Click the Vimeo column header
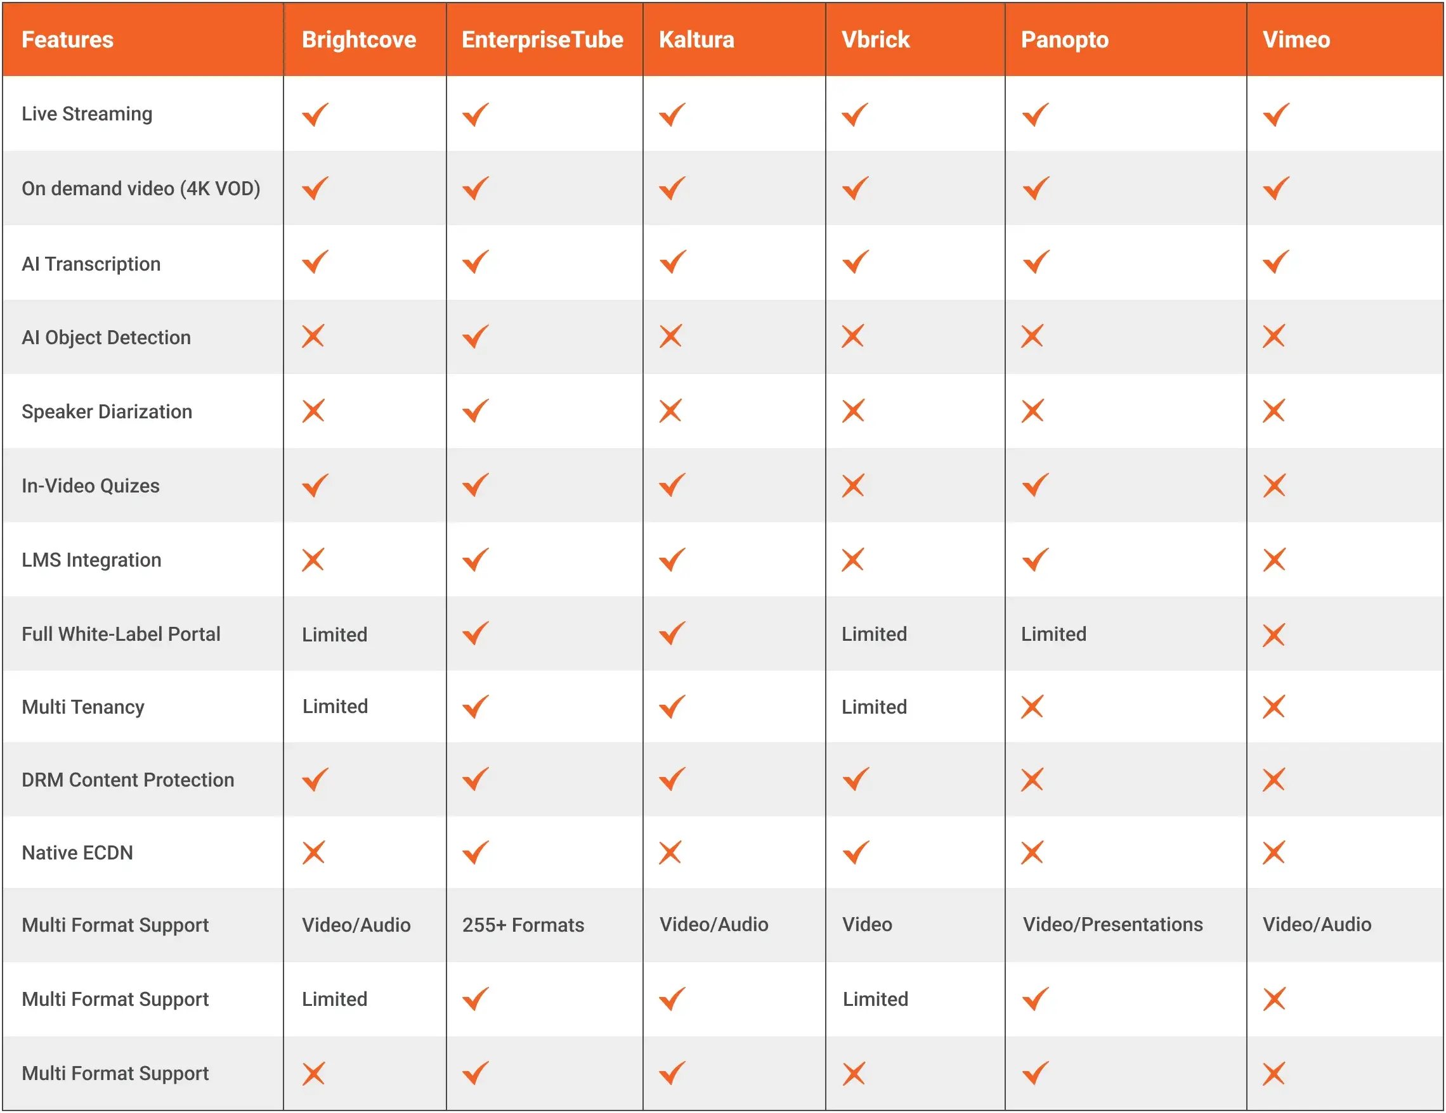The image size is (1446, 1113). coord(1296,40)
